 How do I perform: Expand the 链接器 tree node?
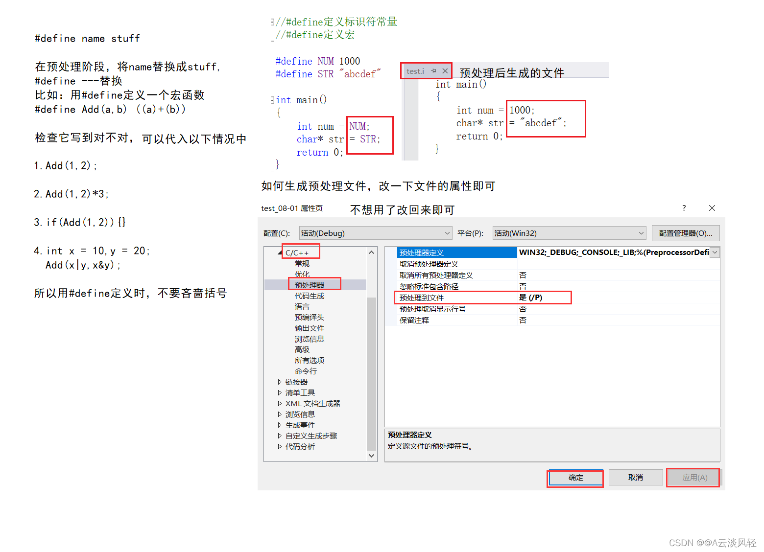[280, 382]
